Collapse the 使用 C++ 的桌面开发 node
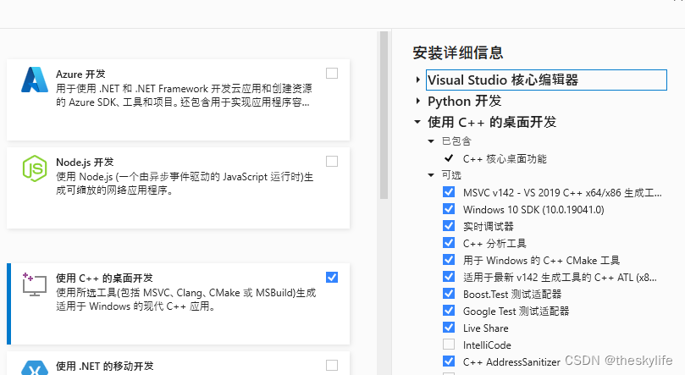This screenshot has width=685, height=375. [x=417, y=122]
